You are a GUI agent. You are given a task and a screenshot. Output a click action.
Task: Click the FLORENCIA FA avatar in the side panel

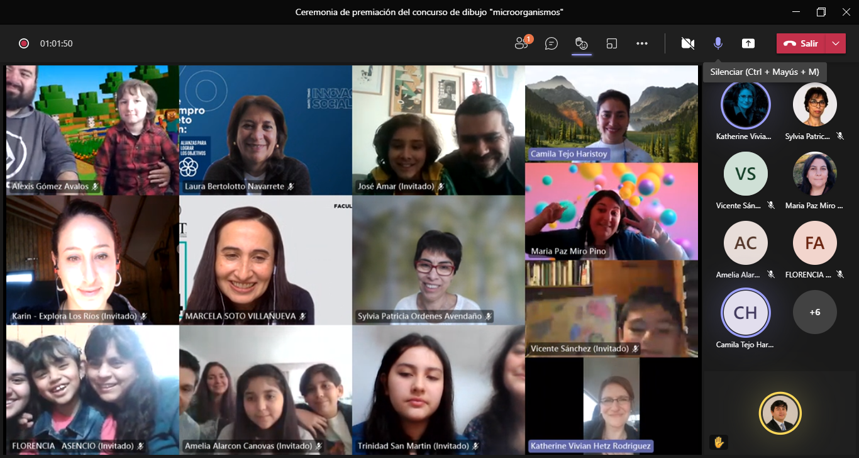tap(814, 243)
